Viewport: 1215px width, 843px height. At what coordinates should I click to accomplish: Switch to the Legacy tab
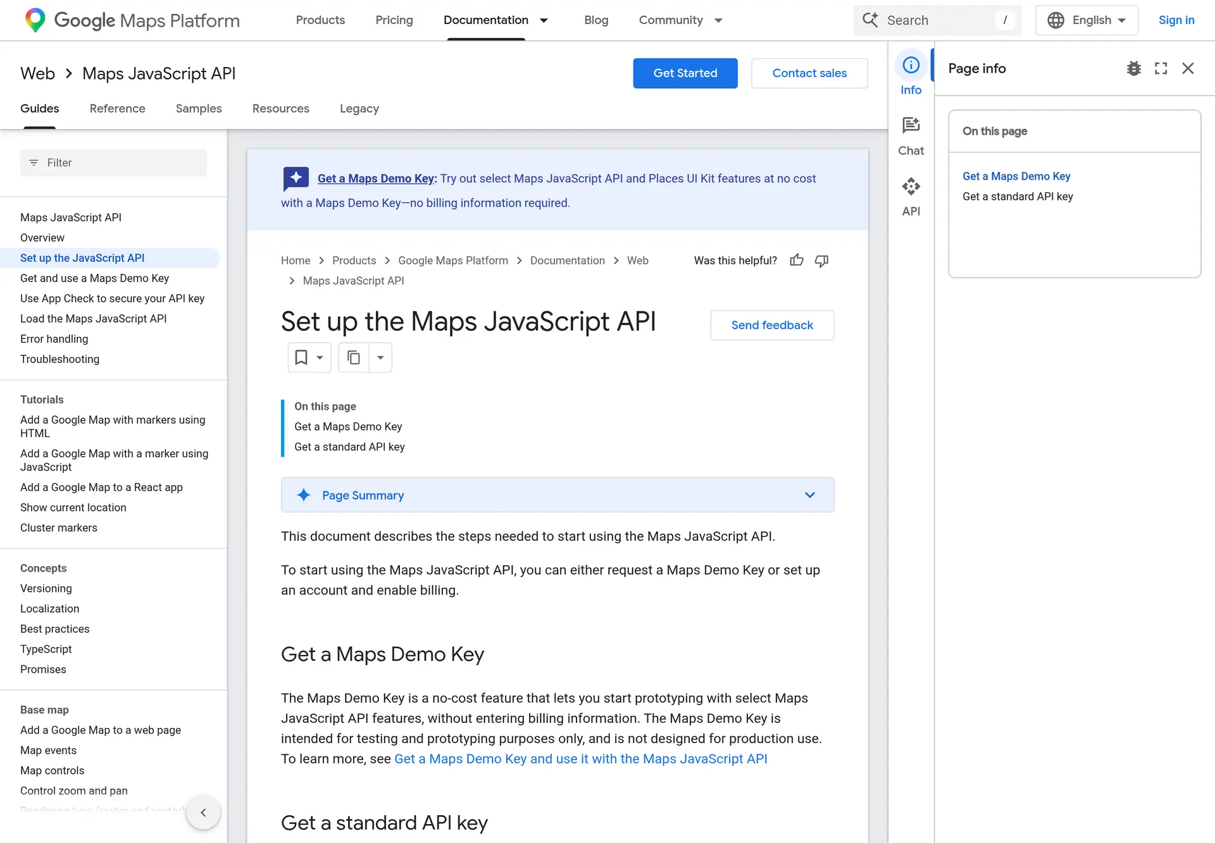coord(359,109)
